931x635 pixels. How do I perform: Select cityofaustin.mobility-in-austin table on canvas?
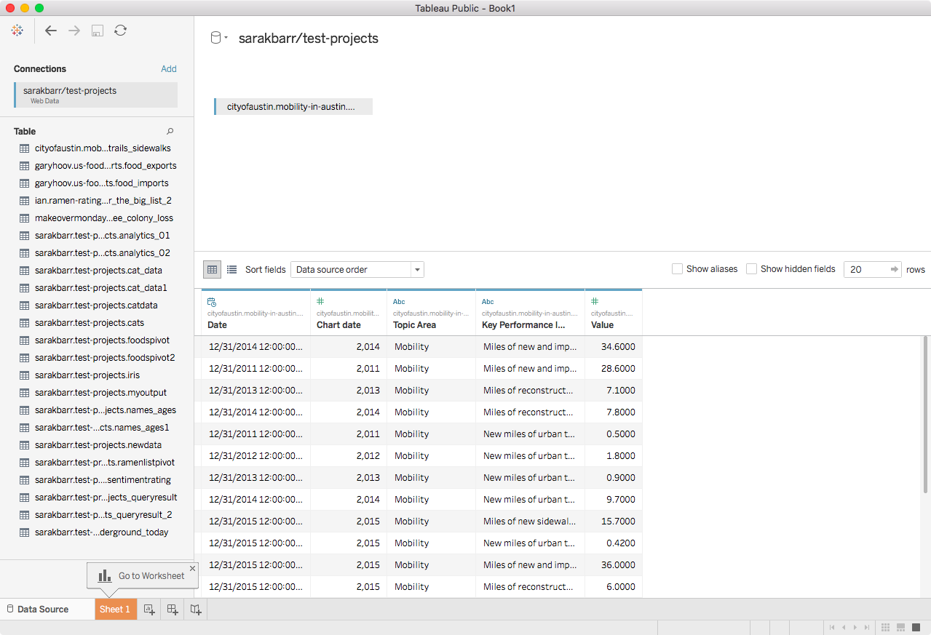pos(293,107)
